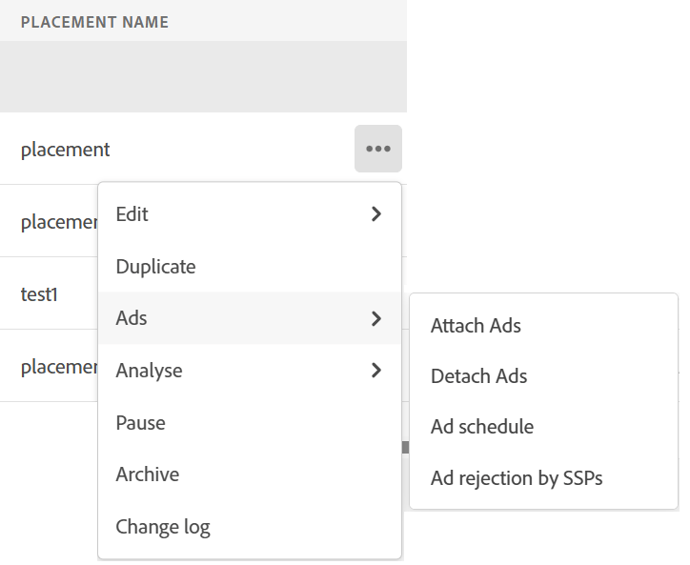The image size is (690, 565).
Task: Select the first placement row name
Action: (65, 150)
